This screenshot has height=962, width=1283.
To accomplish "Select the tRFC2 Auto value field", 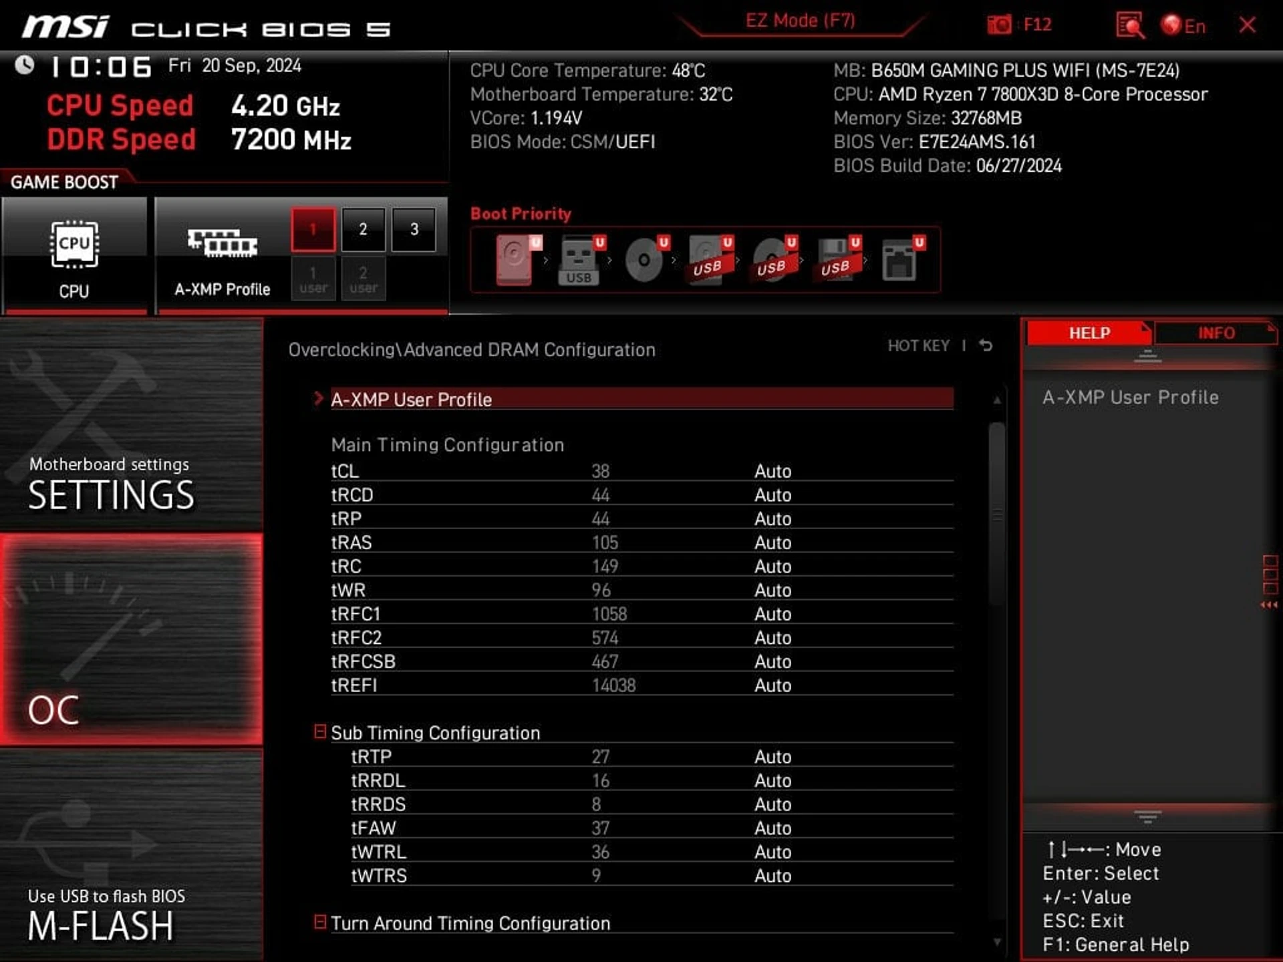I will tap(772, 638).
